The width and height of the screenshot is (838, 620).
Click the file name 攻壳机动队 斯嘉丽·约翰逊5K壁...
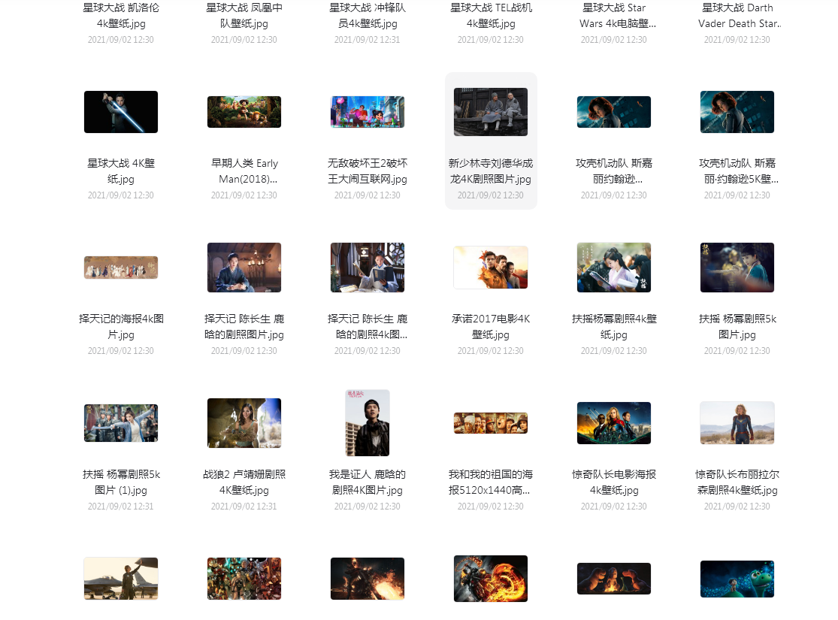[x=738, y=171]
